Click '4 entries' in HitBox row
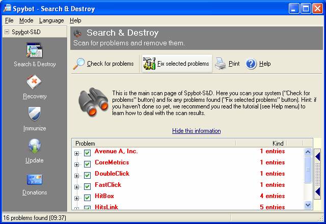 click(x=273, y=196)
